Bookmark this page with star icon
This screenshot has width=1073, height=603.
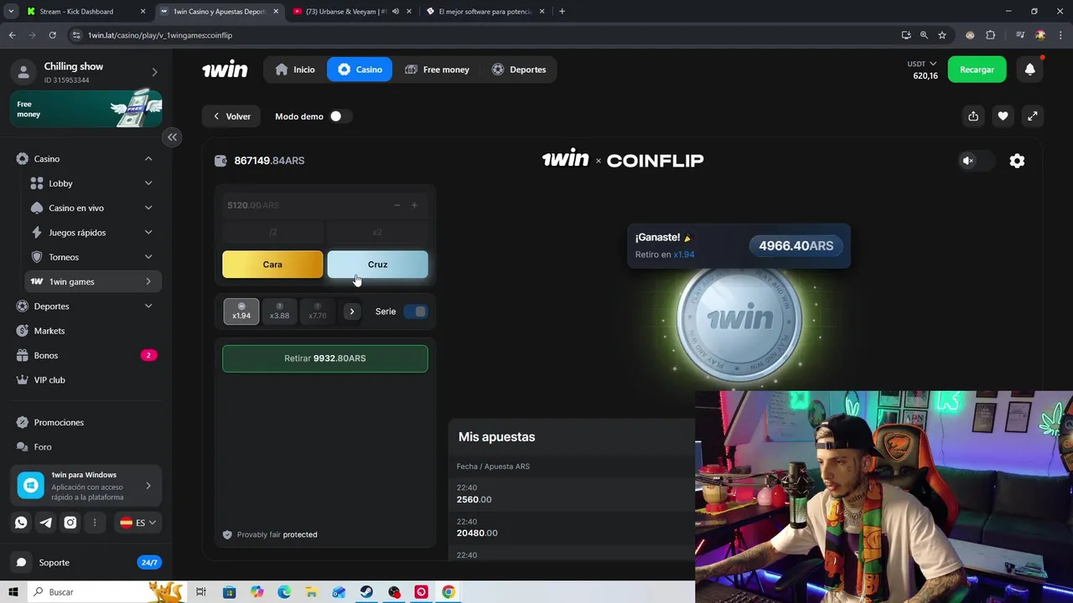click(x=942, y=35)
